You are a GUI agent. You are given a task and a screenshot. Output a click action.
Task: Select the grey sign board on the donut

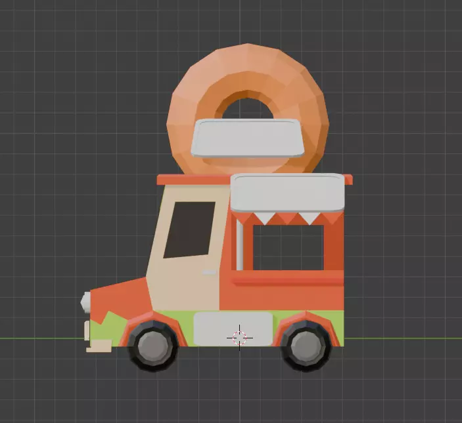pos(248,138)
